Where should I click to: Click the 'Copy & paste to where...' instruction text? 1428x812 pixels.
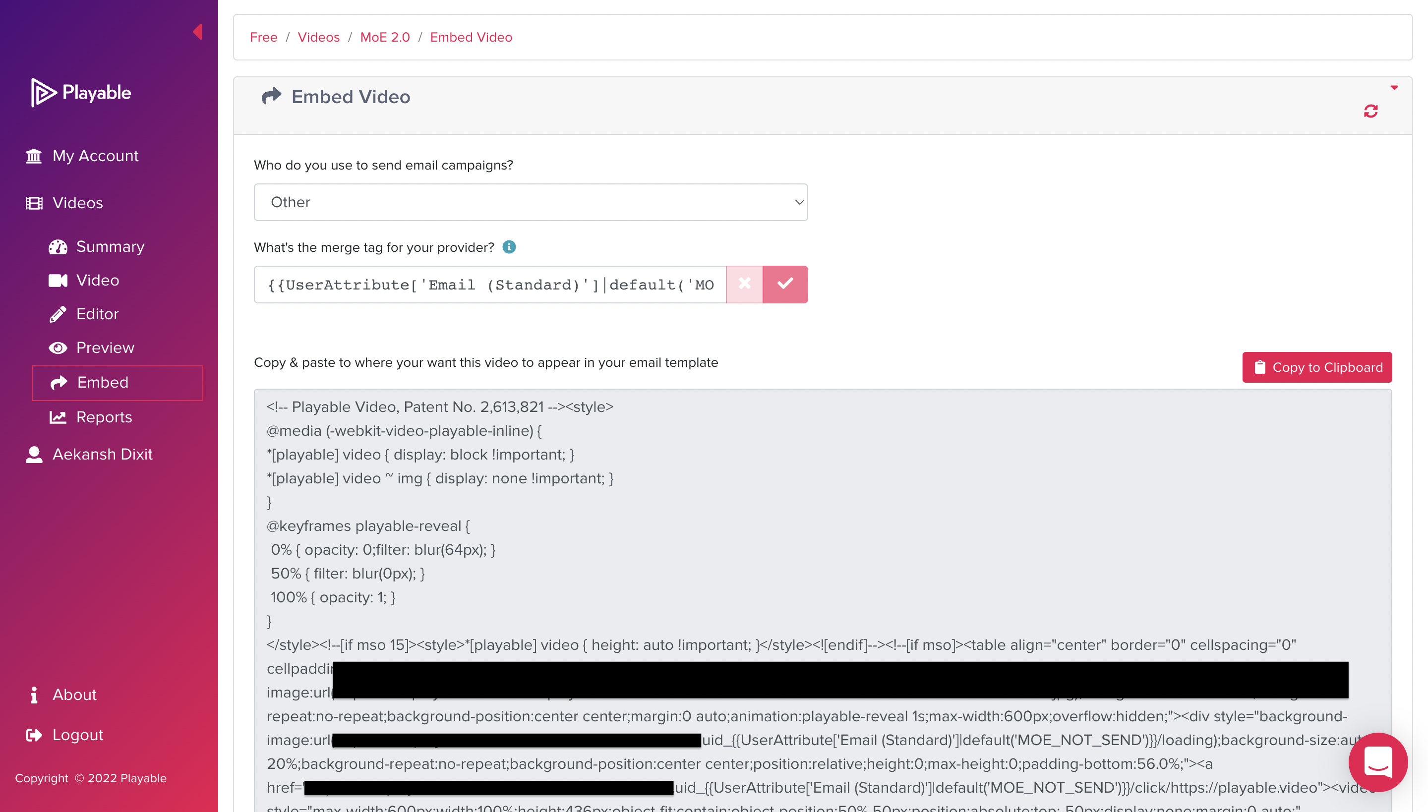[486, 363]
